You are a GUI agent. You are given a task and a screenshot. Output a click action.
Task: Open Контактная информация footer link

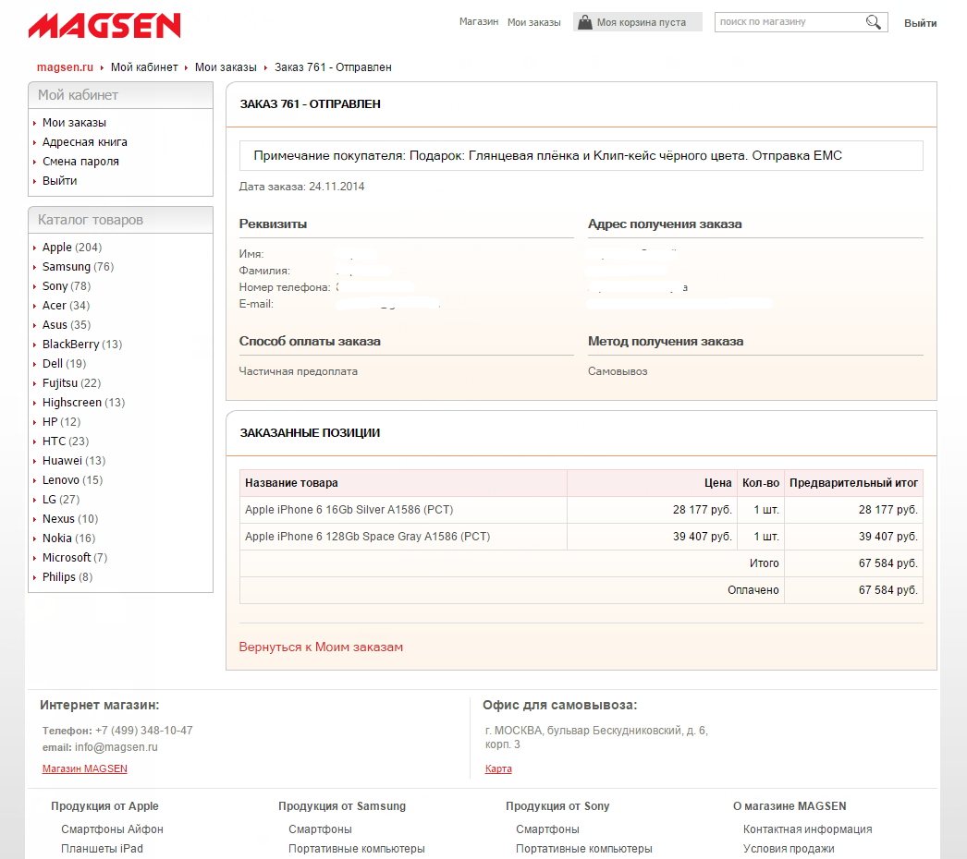[807, 829]
